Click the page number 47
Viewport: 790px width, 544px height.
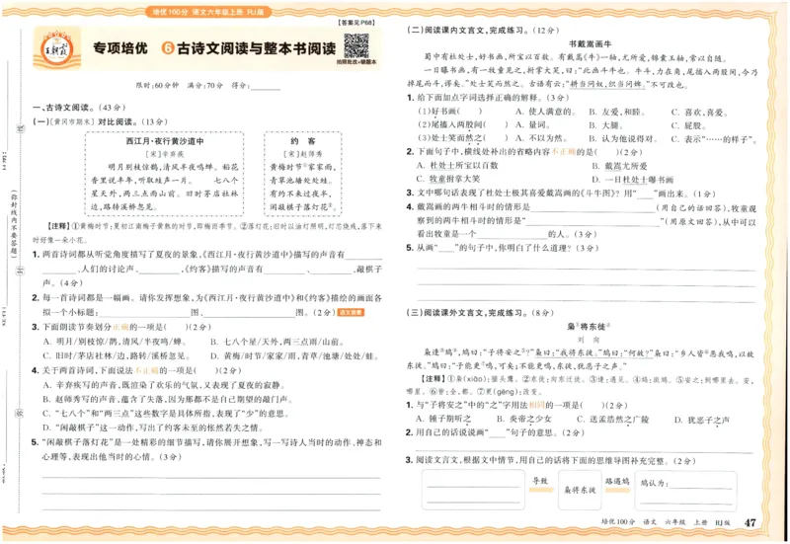(750, 523)
